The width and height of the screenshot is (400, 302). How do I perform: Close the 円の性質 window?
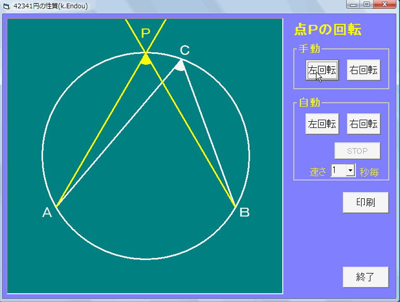click(x=384, y=5)
